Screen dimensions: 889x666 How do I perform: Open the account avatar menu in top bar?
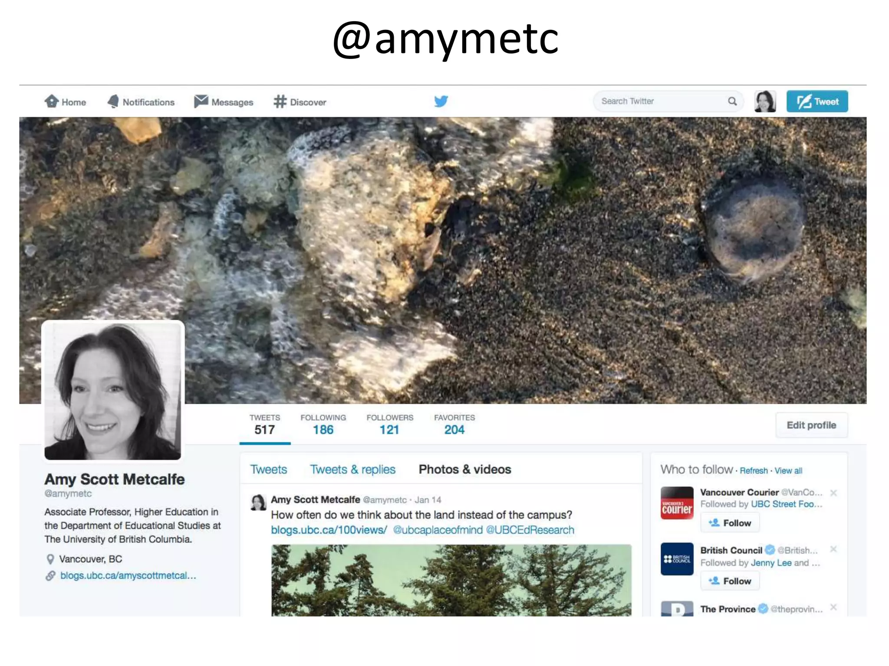pyautogui.click(x=765, y=101)
